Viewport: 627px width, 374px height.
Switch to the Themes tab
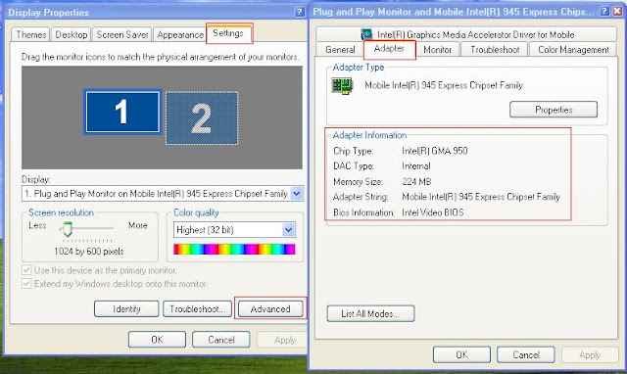pos(30,35)
